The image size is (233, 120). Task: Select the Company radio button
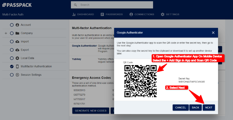point(12,33)
